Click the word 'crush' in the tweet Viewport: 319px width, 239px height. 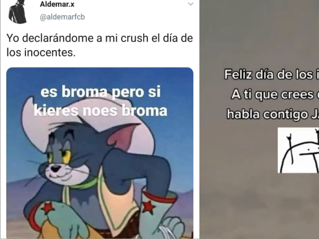(135, 38)
